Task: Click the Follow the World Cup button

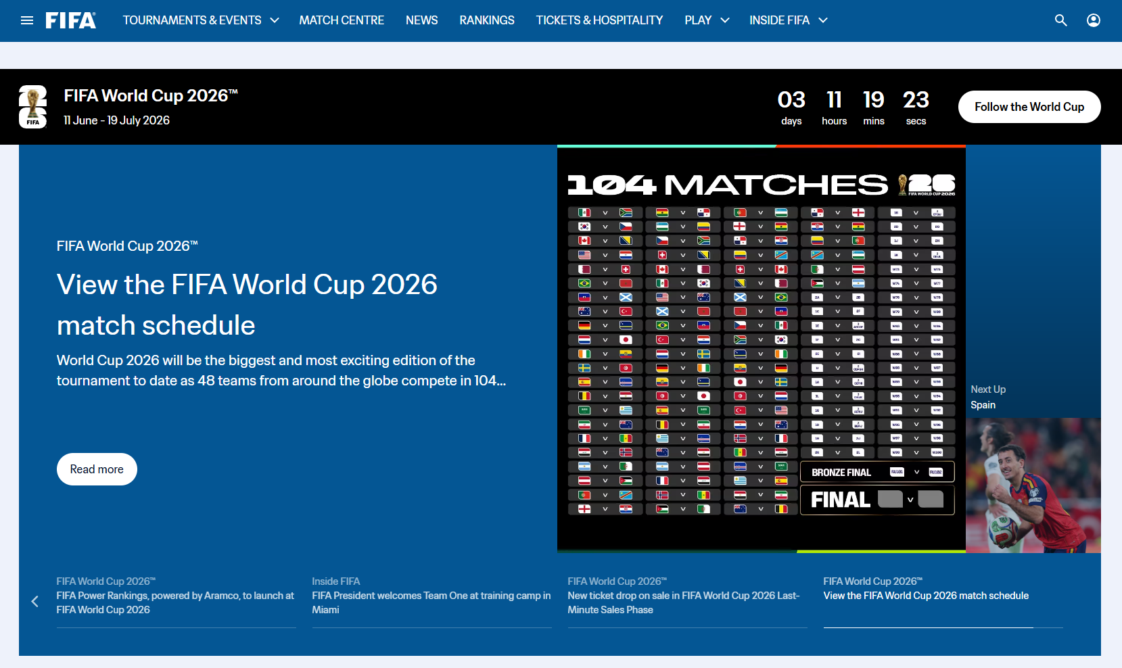Action: [1029, 107]
